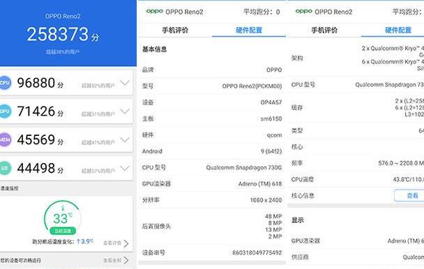The height and width of the screenshot is (269, 424).
Task: Click the 查看 button for 核心信息
Action: click(x=409, y=195)
